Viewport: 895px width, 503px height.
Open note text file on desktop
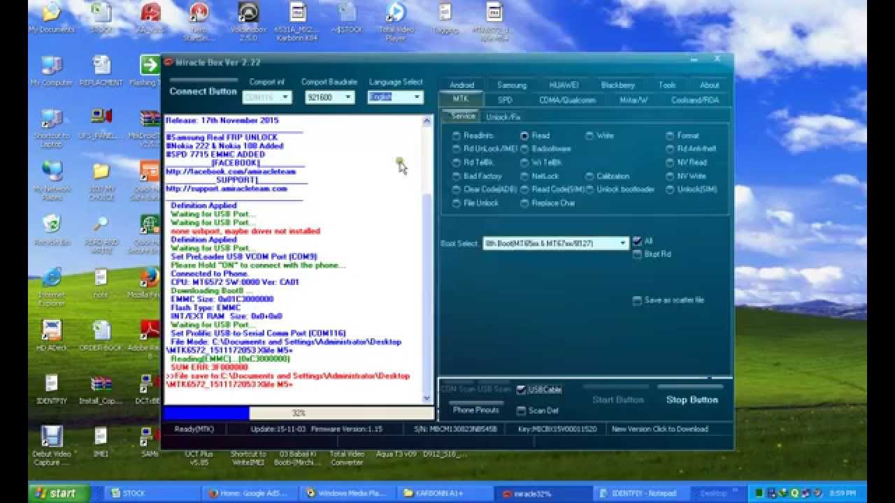[x=101, y=283]
